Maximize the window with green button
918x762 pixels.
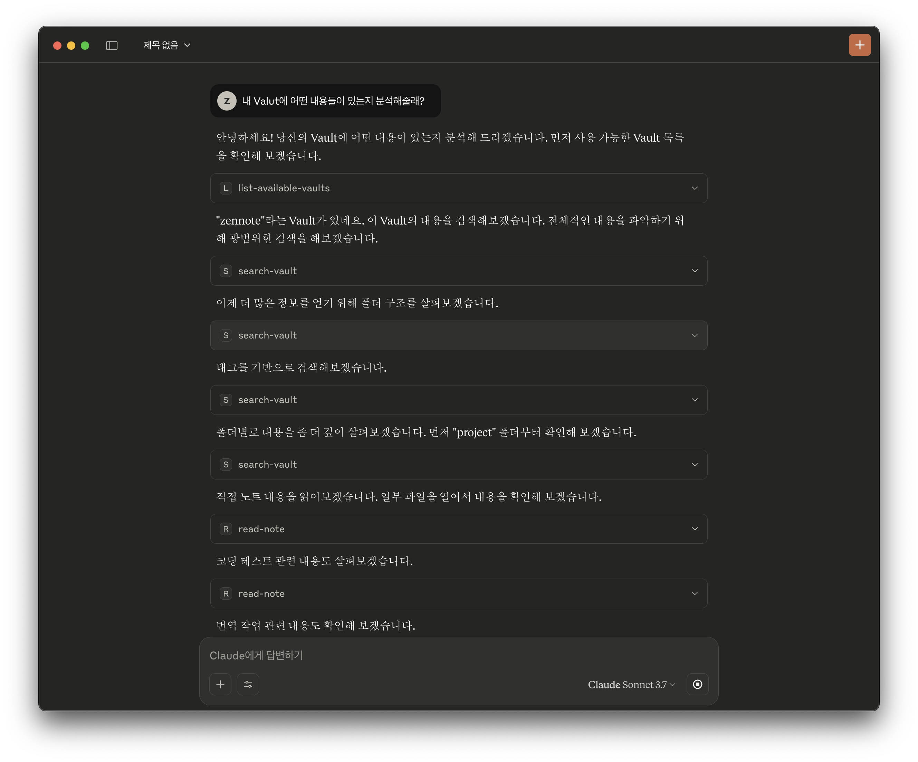pos(85,46)
